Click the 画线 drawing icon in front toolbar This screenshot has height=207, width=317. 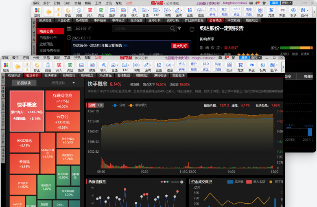click(x=148, y=66)
